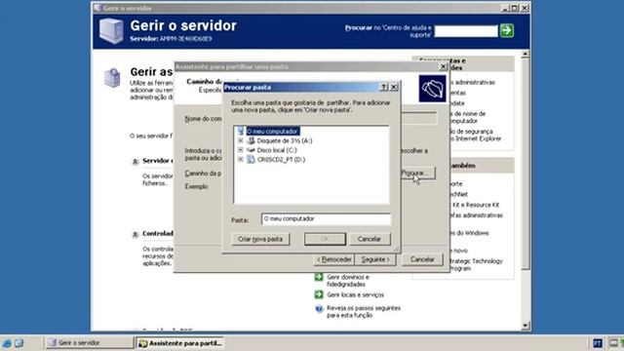Select Disco local (C:) drive
Image resolution: width=624 pixels, height=351 pixels.
click(277, 150)
